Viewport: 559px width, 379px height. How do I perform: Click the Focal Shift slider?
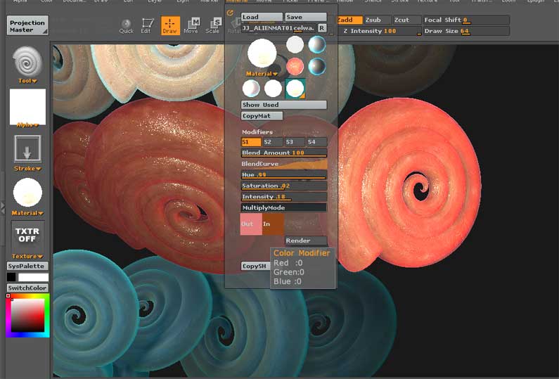coord(465,20)
